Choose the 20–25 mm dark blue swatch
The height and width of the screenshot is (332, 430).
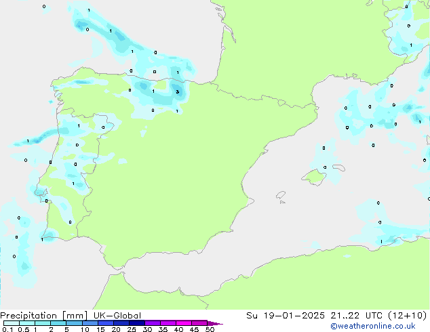(121, 323)
